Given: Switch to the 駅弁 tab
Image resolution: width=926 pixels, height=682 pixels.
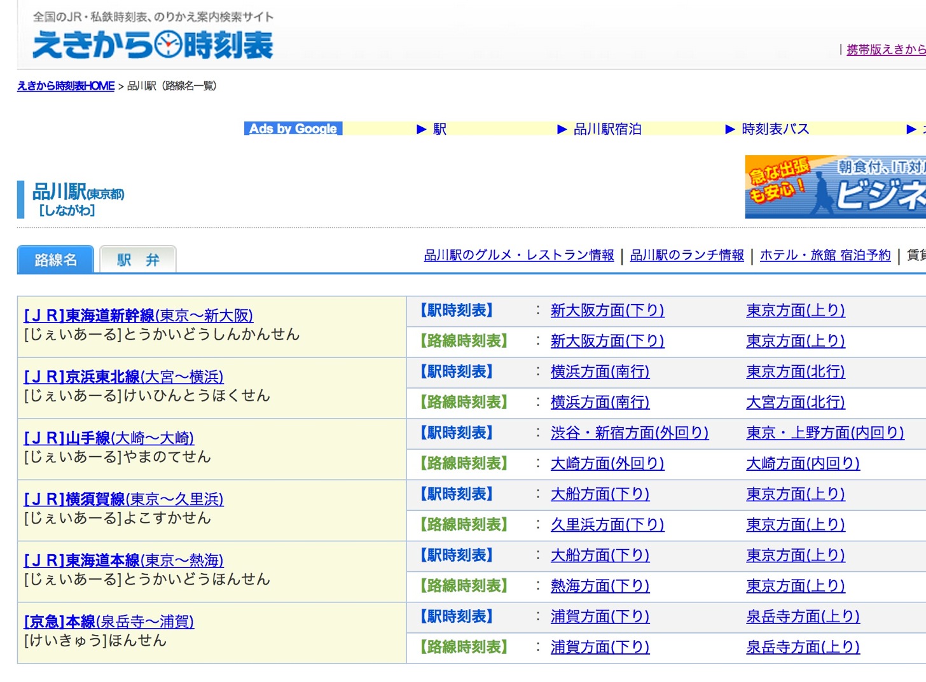Looking at the screenshot, I should click(138, 260).
